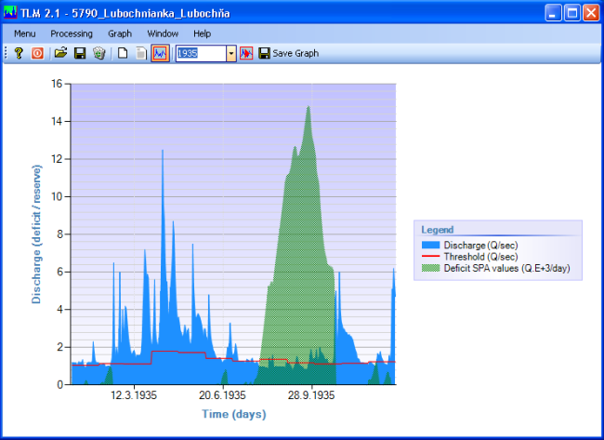This screenshot has width=604, height=440.
Task: Click the Save Graph label
Action: 295,53
